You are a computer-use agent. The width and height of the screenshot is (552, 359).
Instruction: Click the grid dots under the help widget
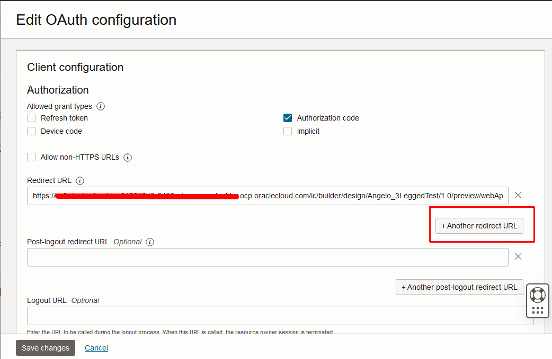tap(537, 310)
